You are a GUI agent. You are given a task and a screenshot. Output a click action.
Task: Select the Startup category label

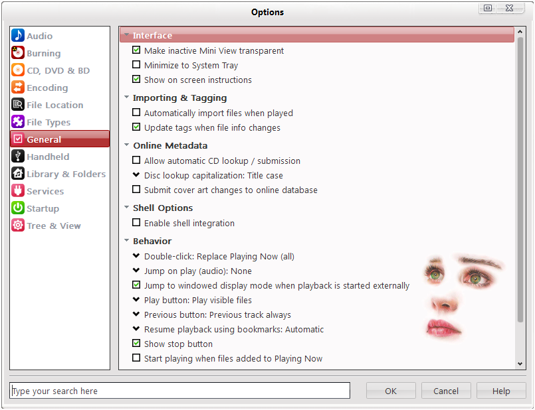(43, 209)
